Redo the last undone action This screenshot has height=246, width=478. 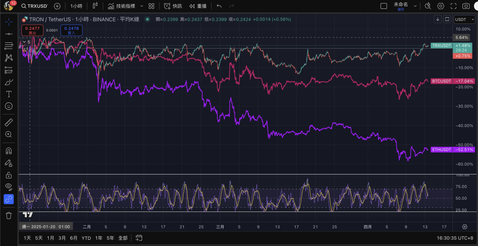231,6
